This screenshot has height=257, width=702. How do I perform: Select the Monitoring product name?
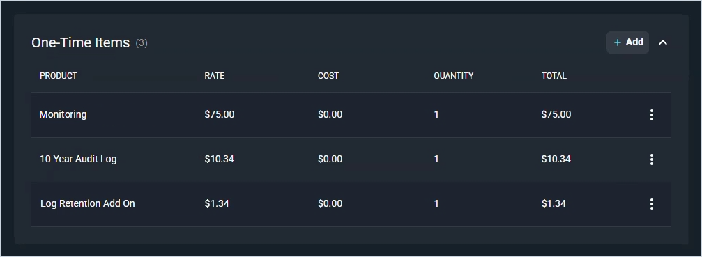point(63,114)
